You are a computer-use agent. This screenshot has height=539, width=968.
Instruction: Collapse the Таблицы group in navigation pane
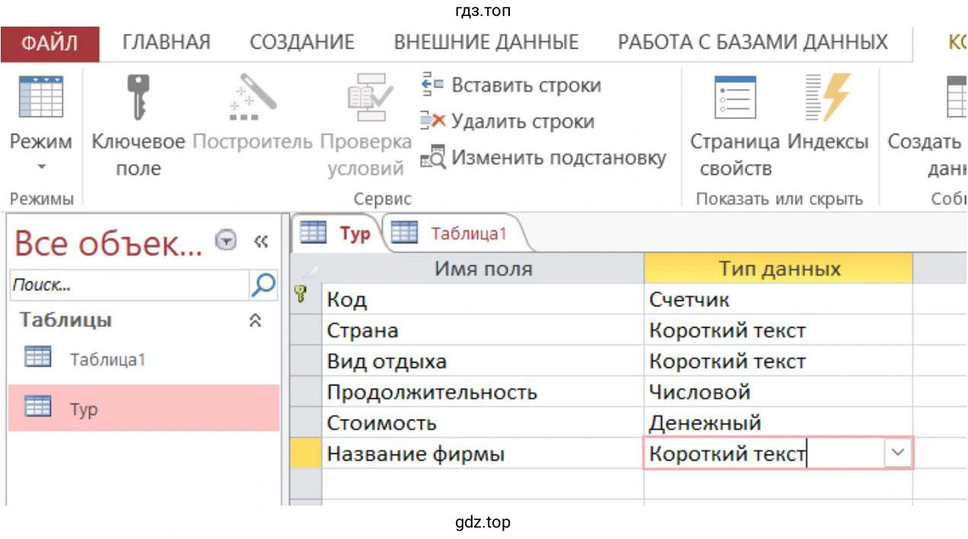click(254, 320)
